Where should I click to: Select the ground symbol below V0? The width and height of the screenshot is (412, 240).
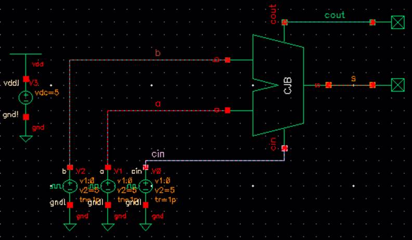pyautogui.click(x=146, y=227)
